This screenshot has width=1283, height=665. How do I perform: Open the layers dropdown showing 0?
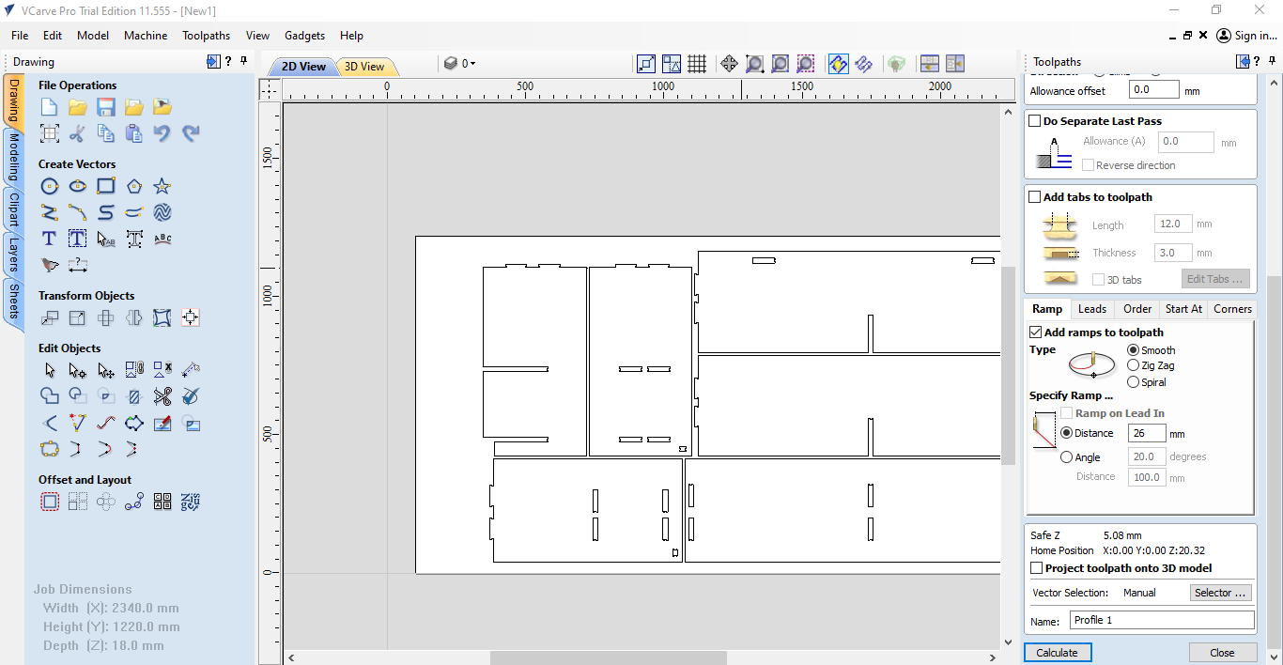coord(460,64)
